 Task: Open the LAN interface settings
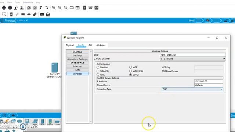[x=77, y=70]
